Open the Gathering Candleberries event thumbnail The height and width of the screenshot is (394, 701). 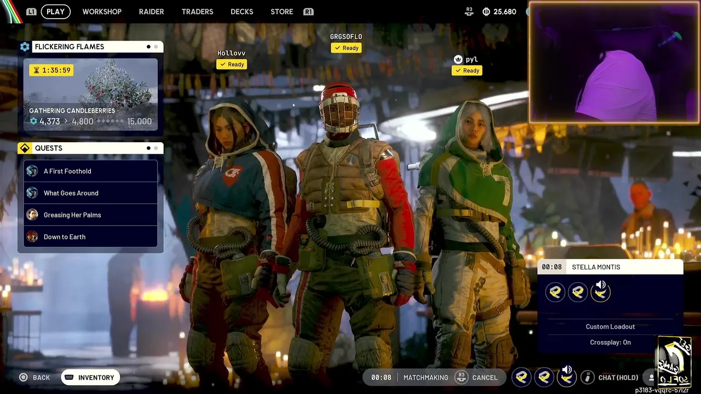(90, 95)
